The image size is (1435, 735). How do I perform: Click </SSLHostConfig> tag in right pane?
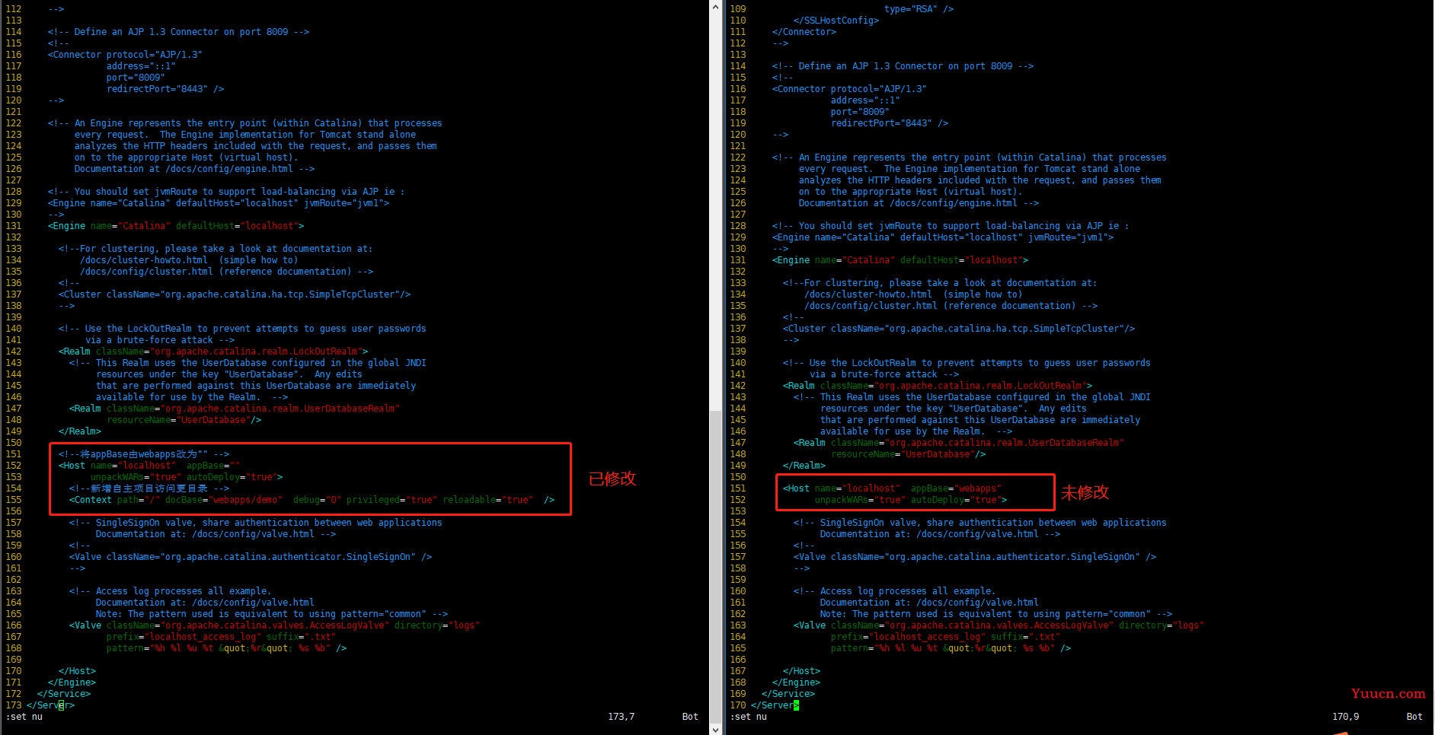coord(836,21)
